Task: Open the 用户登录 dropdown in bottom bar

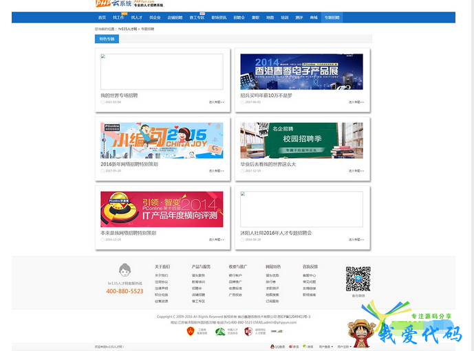Action: pyautogui.click(x=326, y=346)
